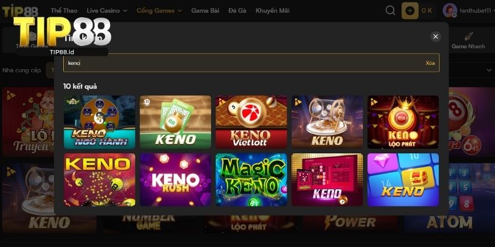
Task: Click the Xóa clear button
Action: point(430,63)
